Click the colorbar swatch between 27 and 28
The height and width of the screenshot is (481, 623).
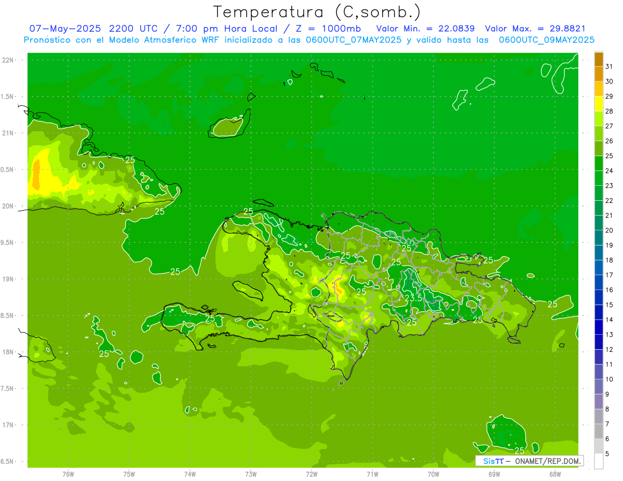click(599, 119)
